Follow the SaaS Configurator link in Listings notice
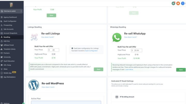Image resolution: width=186 pixels, height=104 pixels. [91, 51]
